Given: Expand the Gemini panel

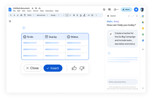Looking at the screenshot, I should pyautogui.click(x=133, y=16).
